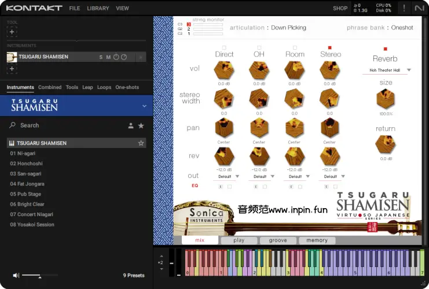This screenshot has width=429, height=289.
Task: Open the Noh Theater Hall reverb dropdown
Action: [x=387, y=71]
